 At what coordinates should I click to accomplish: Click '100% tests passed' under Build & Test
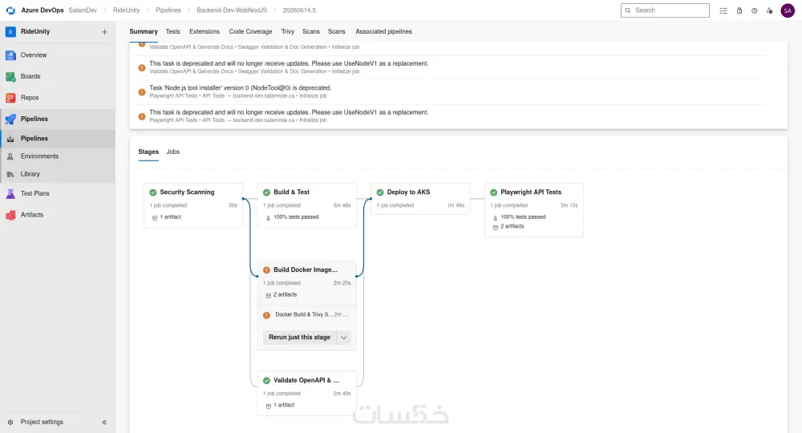coord(296,217)
